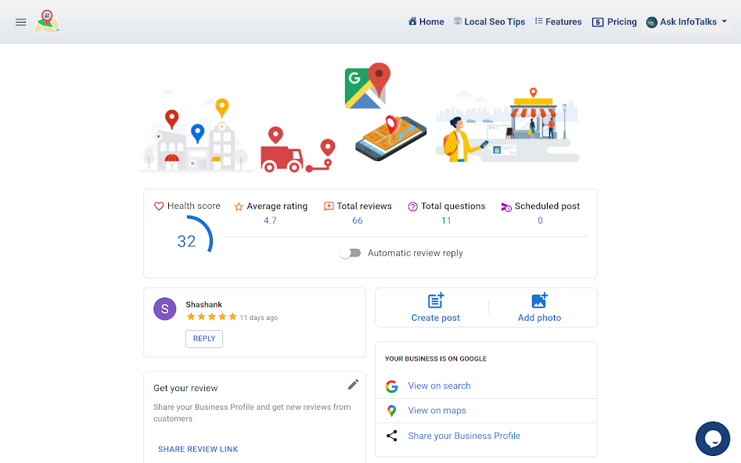The image size is (741, 463).
Task: Click the Health score 32 progress ring
Action: [192, 235]
